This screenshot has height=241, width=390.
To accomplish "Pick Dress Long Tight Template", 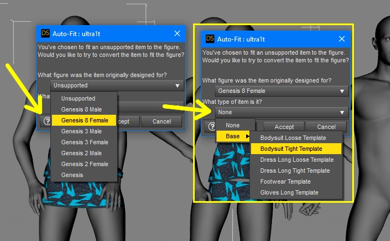I will coord(296,171).
